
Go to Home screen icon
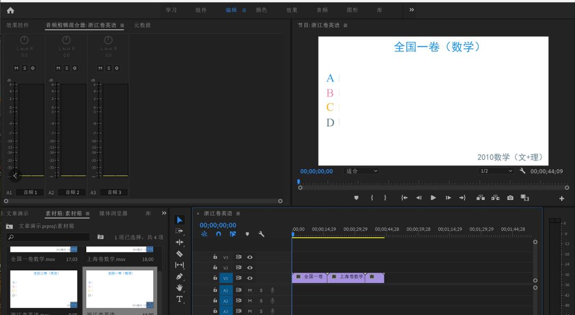coord(11,10)
